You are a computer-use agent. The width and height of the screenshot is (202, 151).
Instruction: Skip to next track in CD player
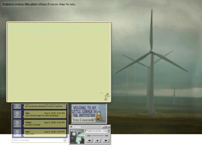click(x=106, y=141)
